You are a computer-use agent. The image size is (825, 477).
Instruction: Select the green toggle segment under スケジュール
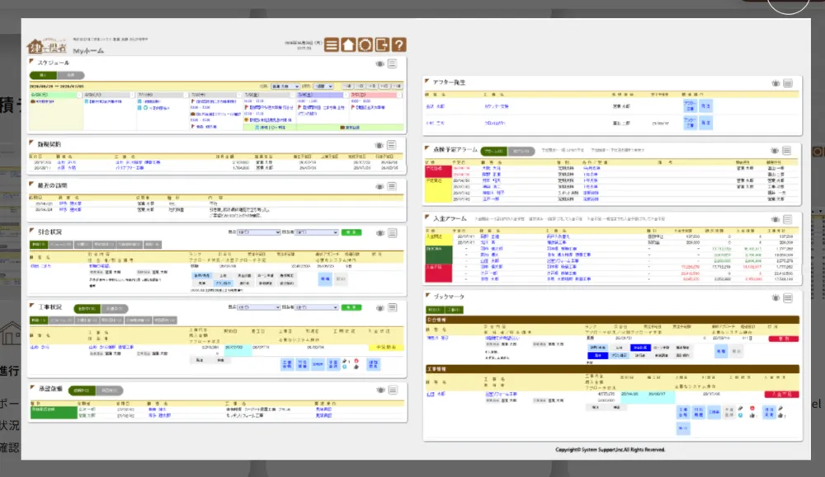pos(43,75)
